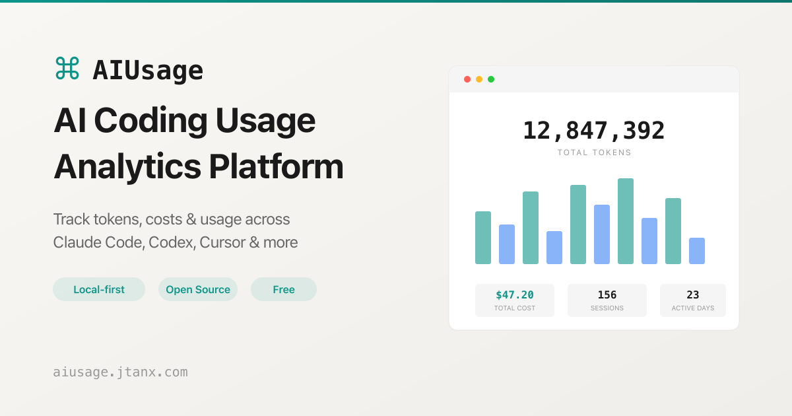Click the Local-first pill badge

point(99,289)
